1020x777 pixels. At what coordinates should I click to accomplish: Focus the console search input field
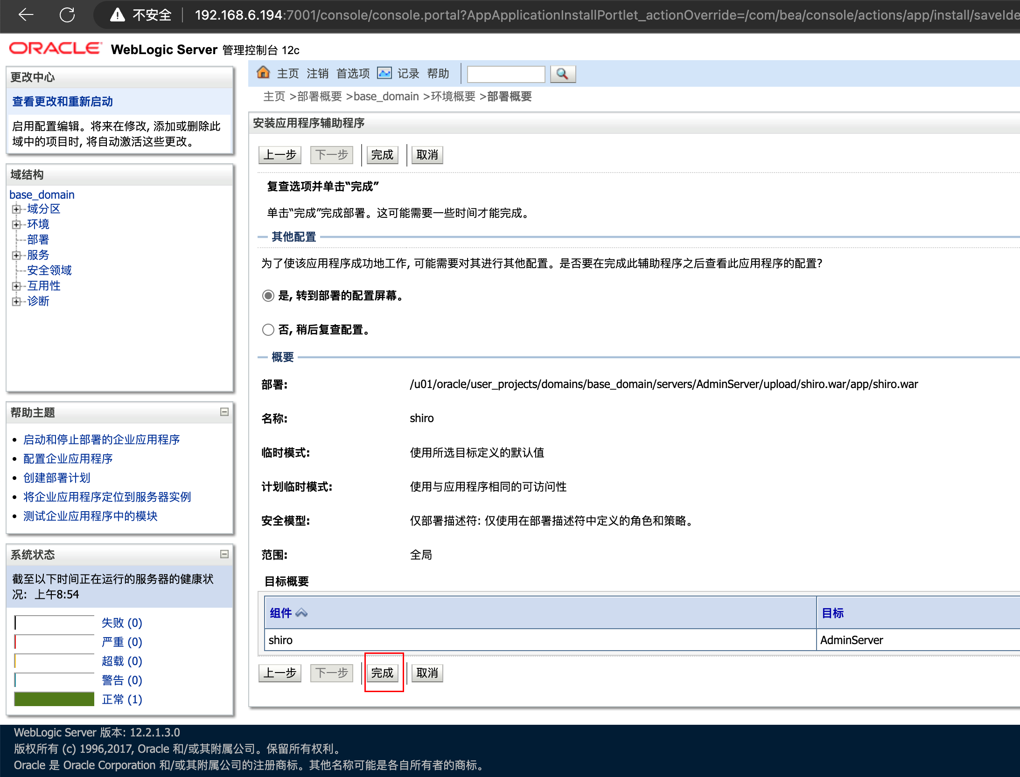point(506,74)
